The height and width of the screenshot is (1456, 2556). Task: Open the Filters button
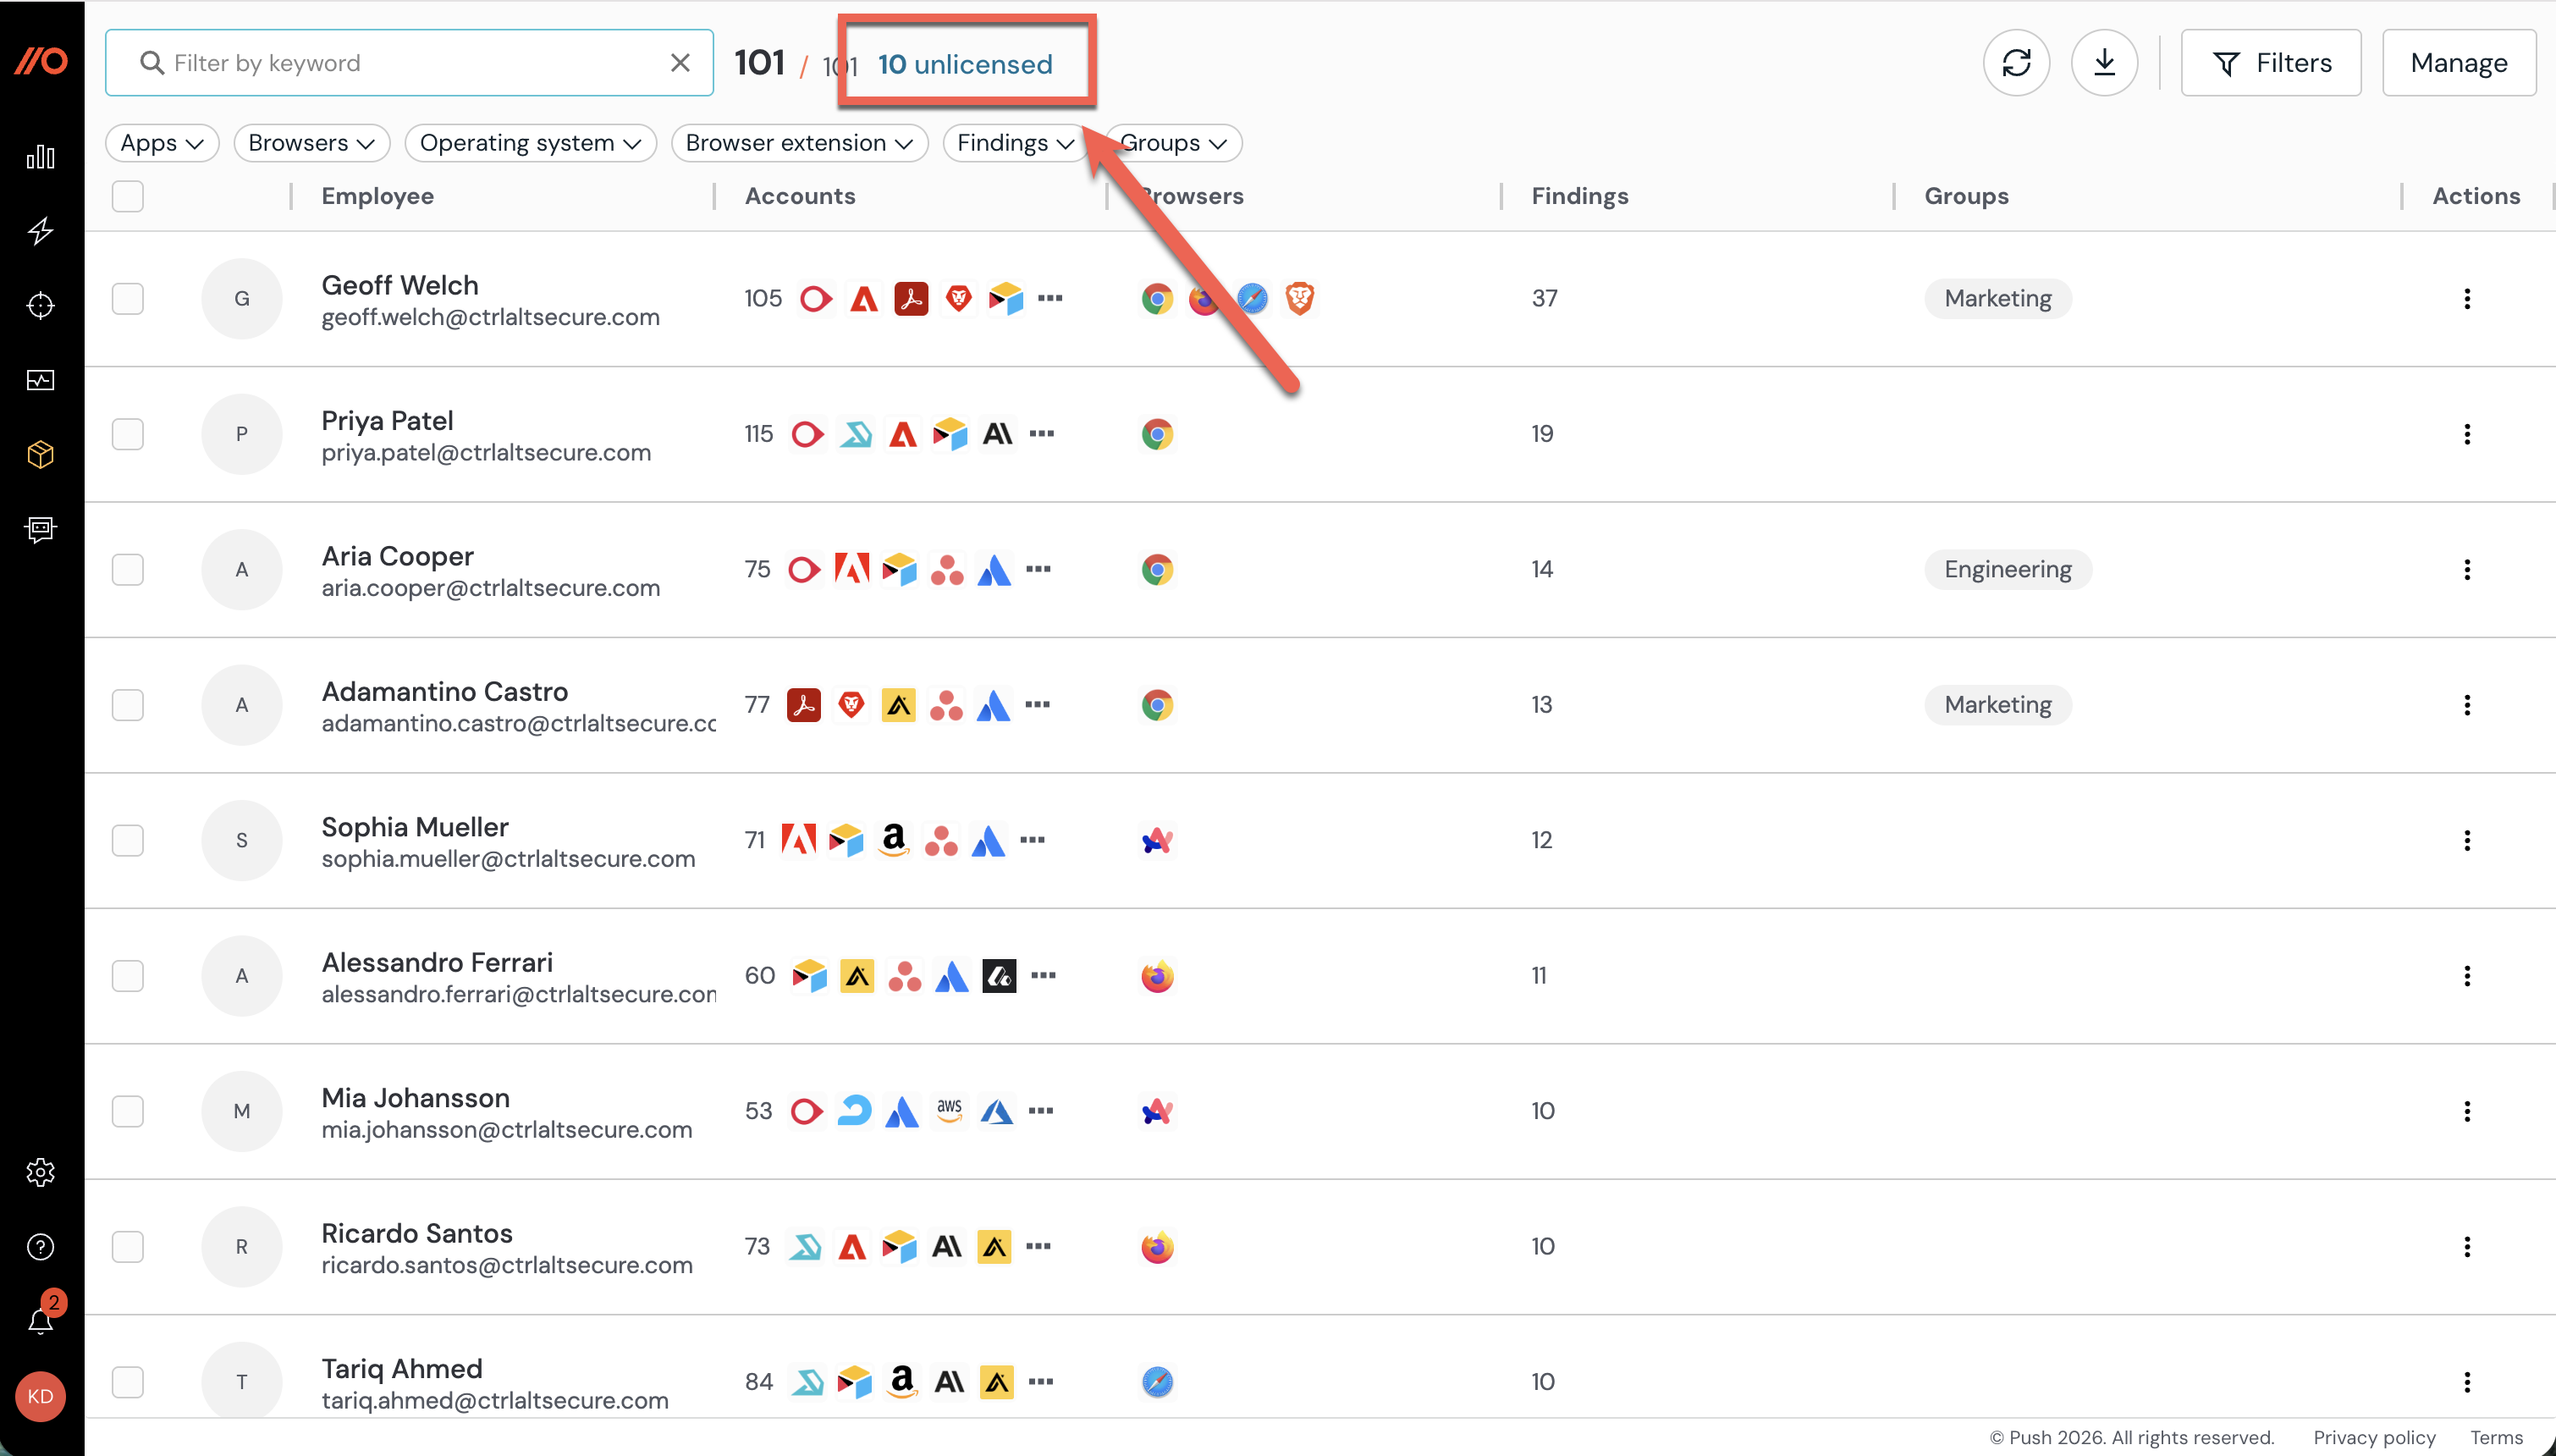tap(2270, 63)
